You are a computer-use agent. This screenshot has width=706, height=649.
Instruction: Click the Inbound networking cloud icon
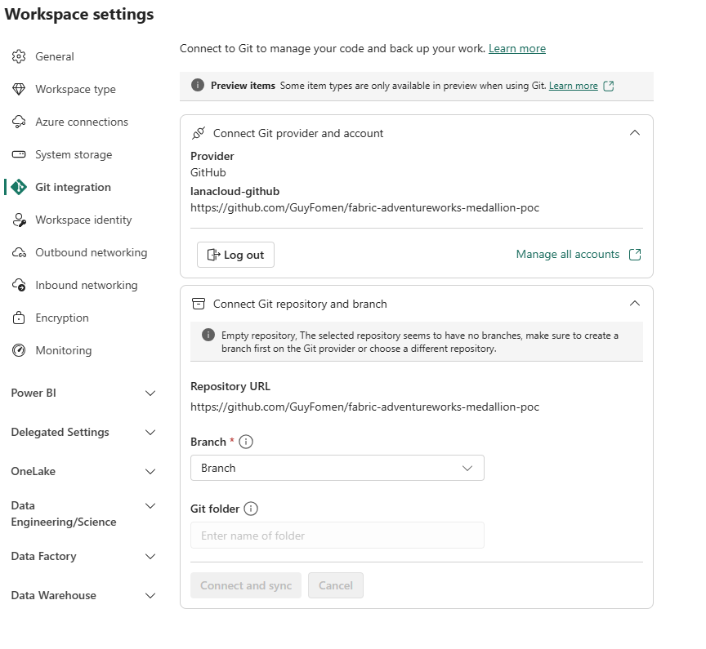coord(19,285)
